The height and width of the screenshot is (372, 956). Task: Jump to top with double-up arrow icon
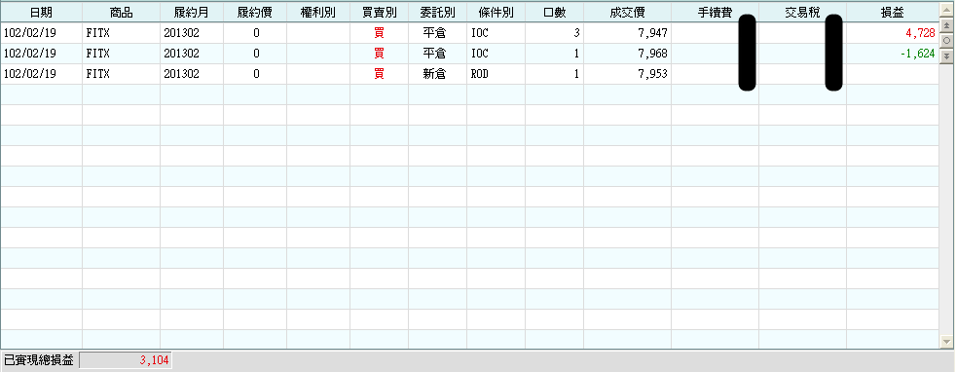point(947,25)
